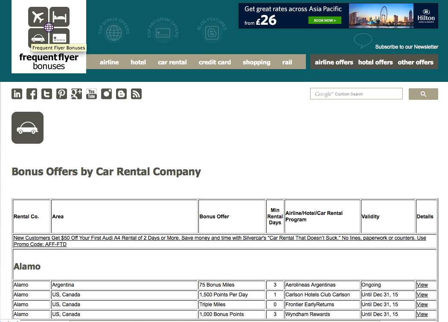Select the '75 Bonus Miles' cell
This screenshot has height=322, width=448.
pyautogui.click(x=232, y=285)
